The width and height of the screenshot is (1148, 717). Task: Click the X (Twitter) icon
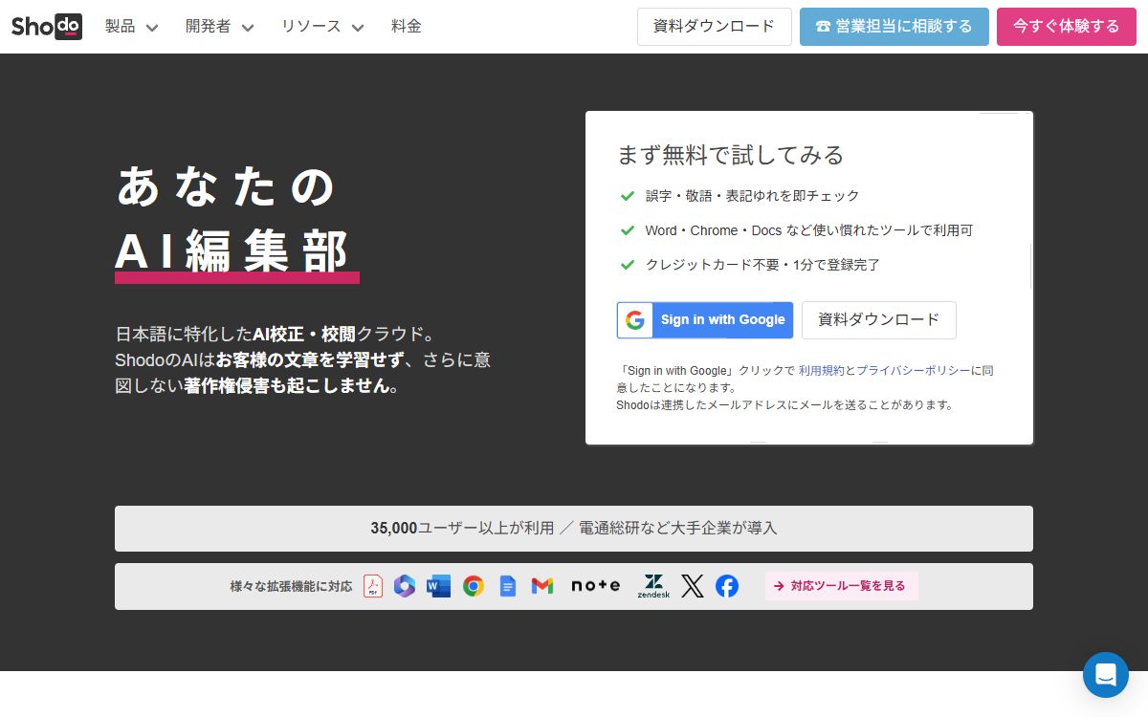[x=693, y=586]
